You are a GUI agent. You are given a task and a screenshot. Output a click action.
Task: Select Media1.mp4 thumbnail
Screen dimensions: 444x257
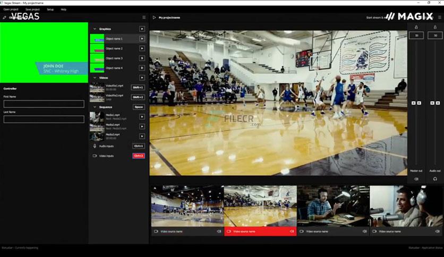[x=97, y=117]
